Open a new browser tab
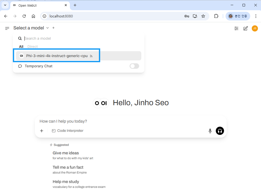 [x=75, y=5]
